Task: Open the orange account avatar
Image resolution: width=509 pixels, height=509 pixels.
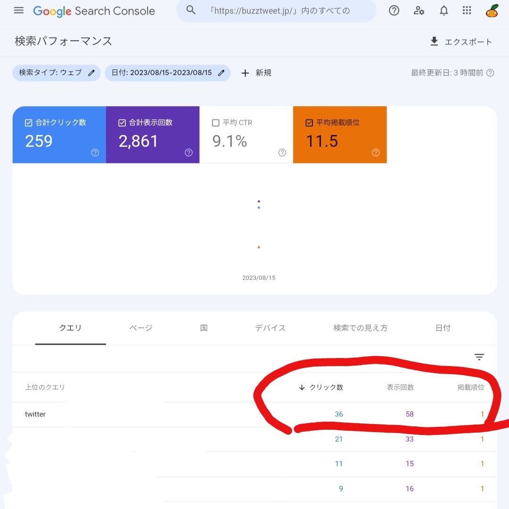Action: click(x=492, y=10)
